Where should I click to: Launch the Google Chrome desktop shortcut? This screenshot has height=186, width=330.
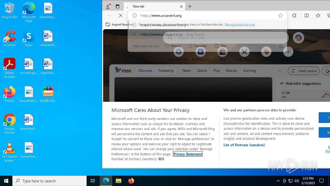pos(10,124)
